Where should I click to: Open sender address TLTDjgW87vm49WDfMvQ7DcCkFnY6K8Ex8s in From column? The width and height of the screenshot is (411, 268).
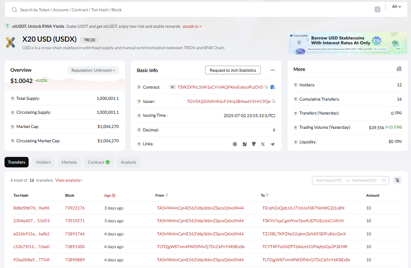[201, 247]
